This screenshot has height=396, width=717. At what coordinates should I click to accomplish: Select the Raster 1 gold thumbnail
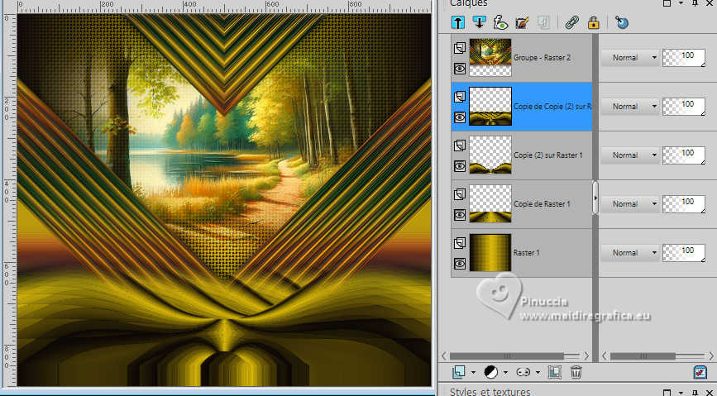pos(490,252)
